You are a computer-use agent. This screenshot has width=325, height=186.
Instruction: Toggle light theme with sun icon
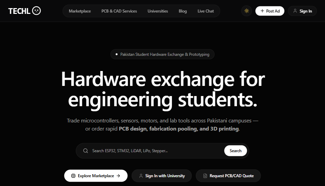(x=247, y=11)
